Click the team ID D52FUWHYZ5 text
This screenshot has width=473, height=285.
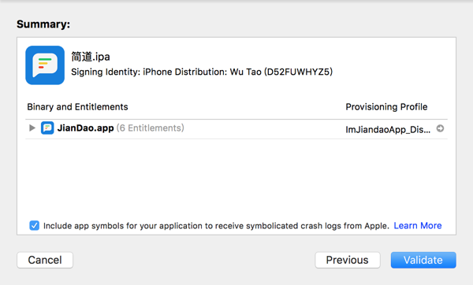(298, 72)
